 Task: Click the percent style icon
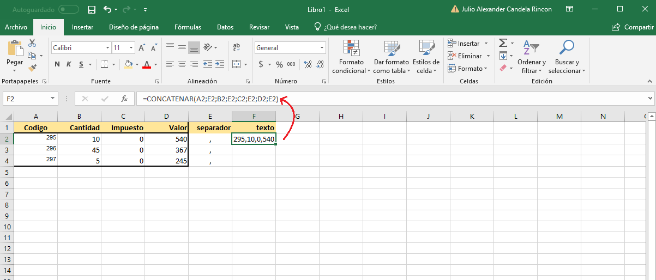click(279, 64)
